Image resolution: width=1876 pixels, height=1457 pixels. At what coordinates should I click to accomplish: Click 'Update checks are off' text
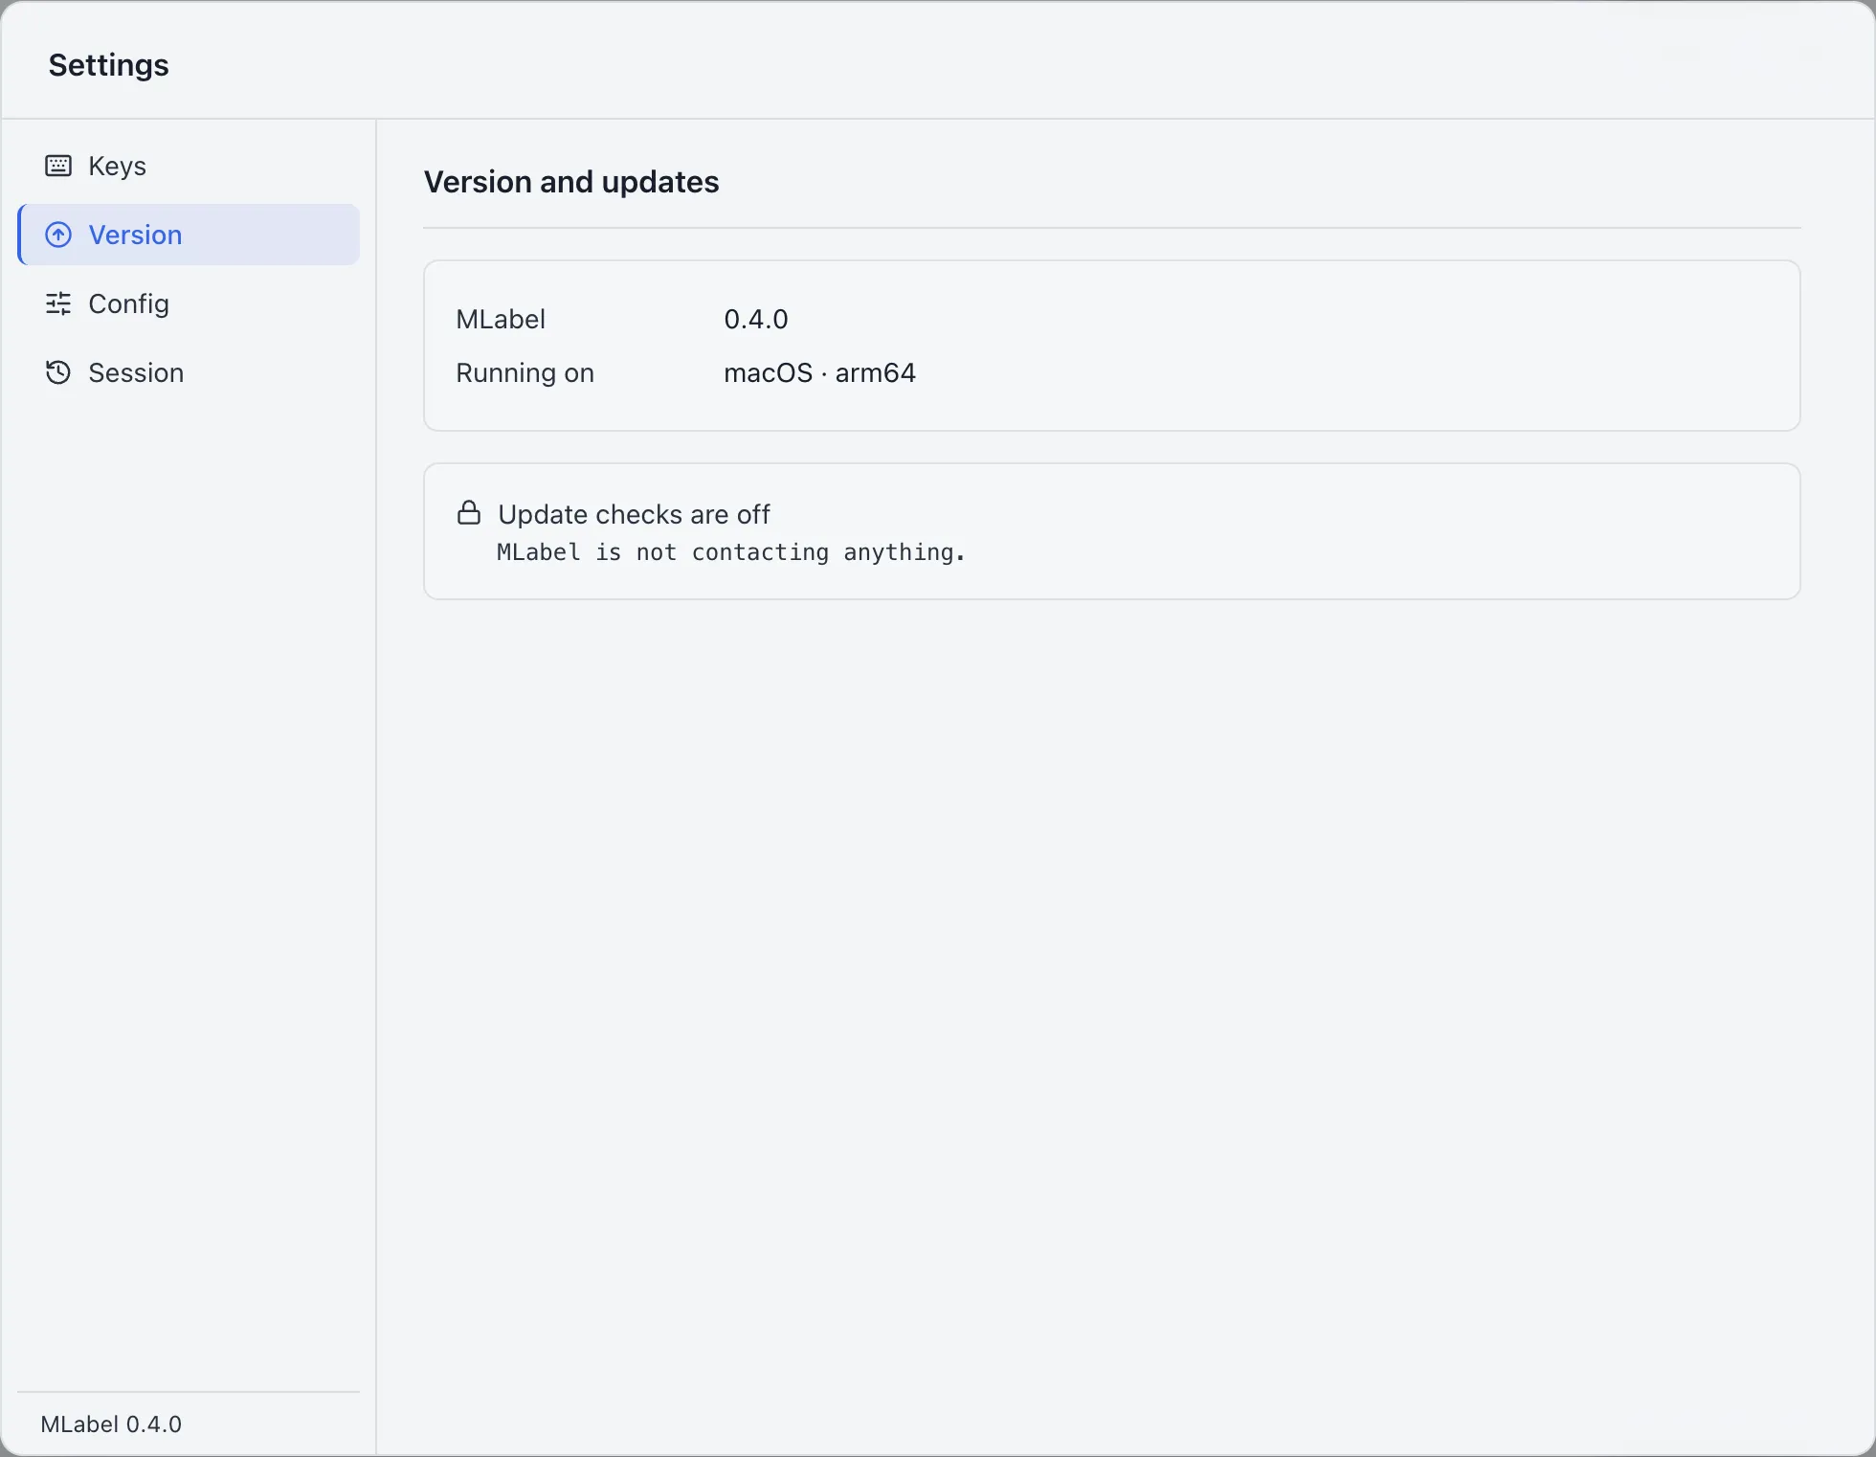(634, 514)
